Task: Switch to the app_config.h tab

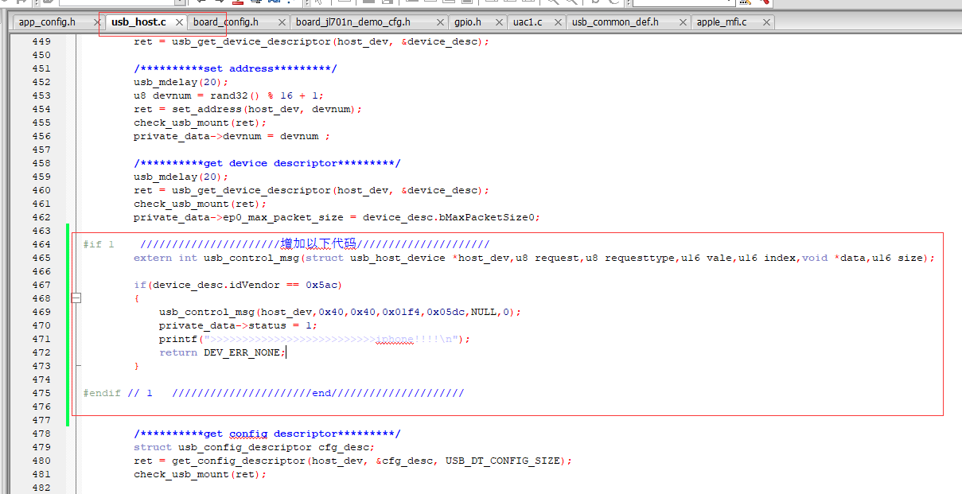Action: (47, 22)
